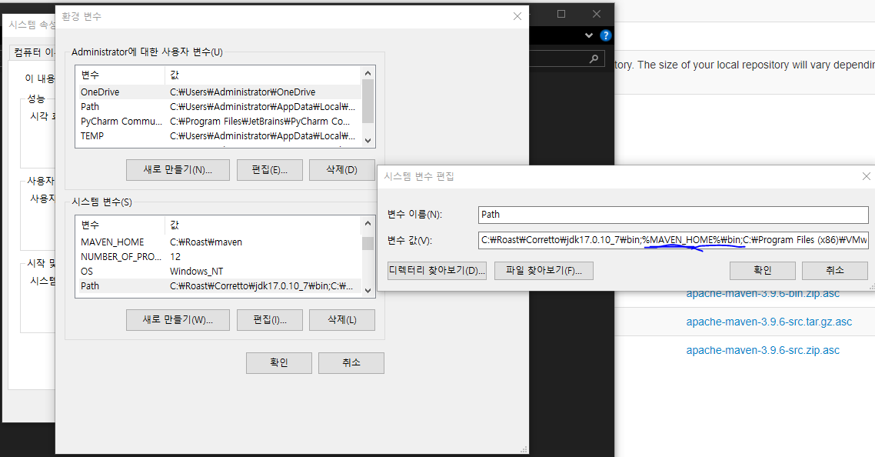Click 확인 in 시스템 변수 편집 dialog
Image resolution: width=875 pixels, height=457 pixels.
[763, 271]
